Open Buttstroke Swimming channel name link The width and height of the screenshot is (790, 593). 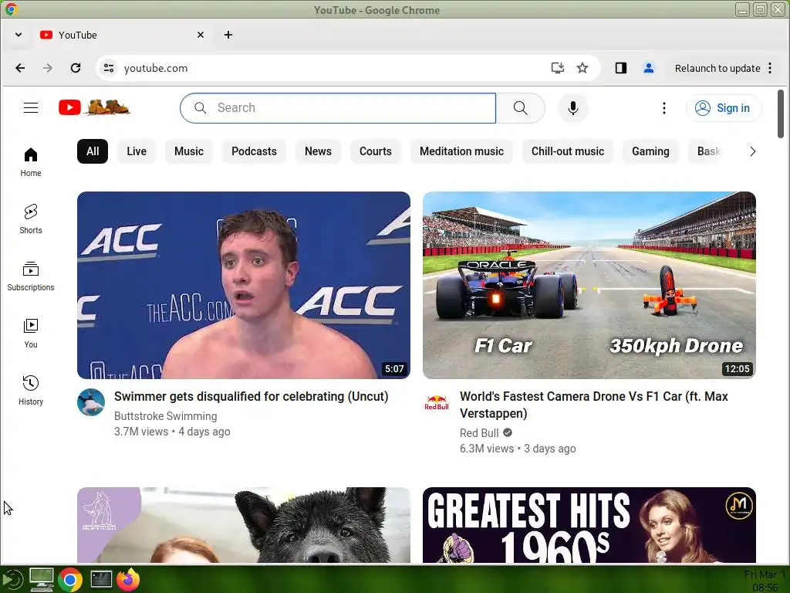point(165,416)
